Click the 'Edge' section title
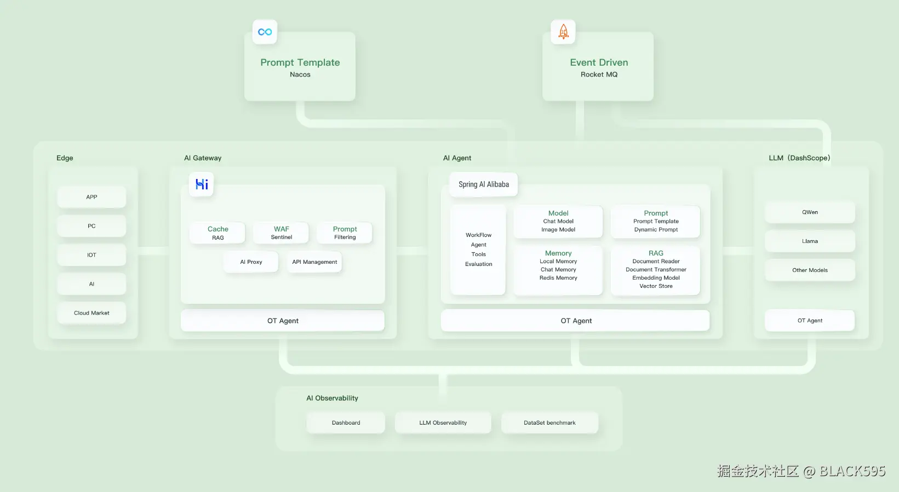The height and width of the screenshot is (492, 899). point(65,158)
